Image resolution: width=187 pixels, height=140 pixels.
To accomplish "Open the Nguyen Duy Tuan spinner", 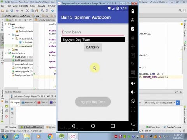I will click(93, 40).
